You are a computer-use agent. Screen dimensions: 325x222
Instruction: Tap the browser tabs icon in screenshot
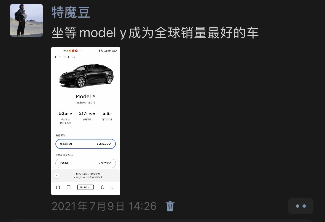pos(69,187)
